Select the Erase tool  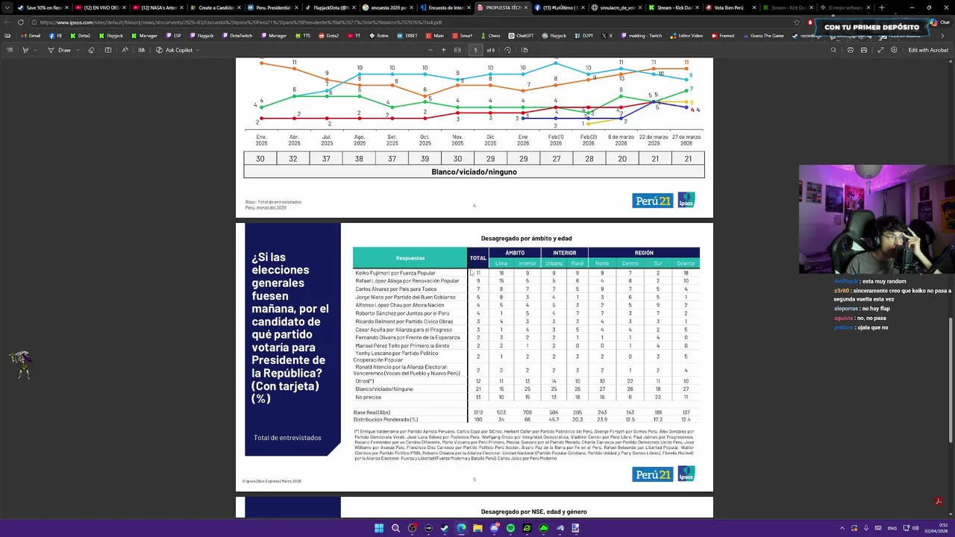(x=91, y=50)
